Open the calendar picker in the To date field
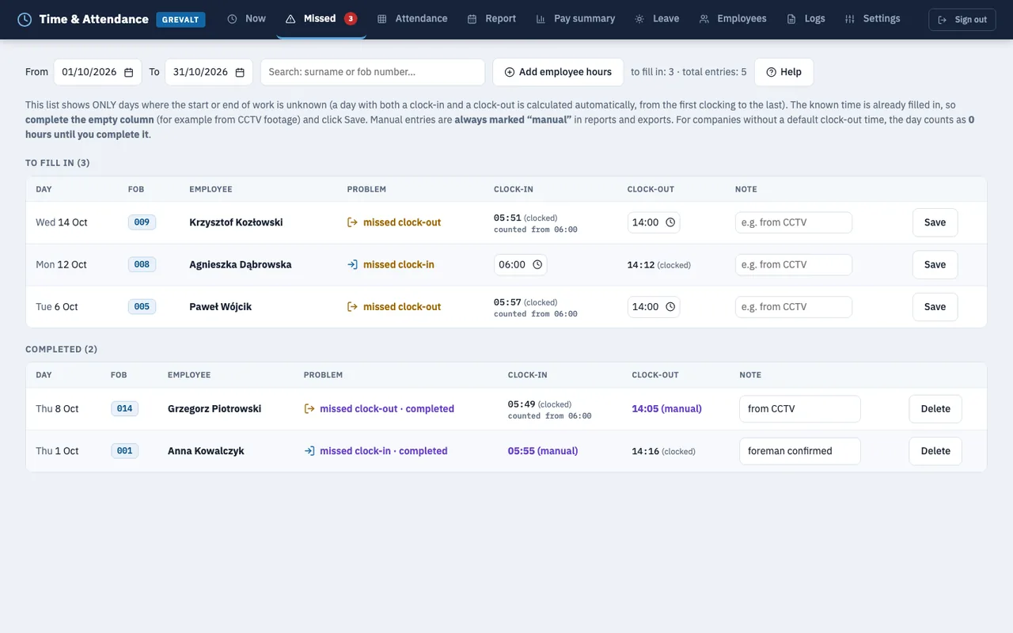This screenshot has height=633, width=1013. point(240,72)
